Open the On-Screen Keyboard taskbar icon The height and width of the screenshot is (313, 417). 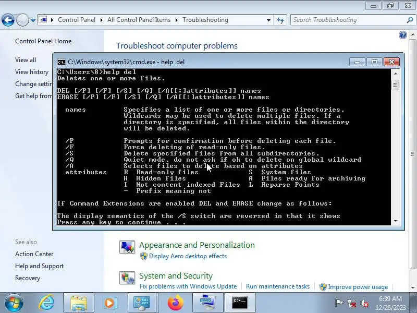click(207, 303)
